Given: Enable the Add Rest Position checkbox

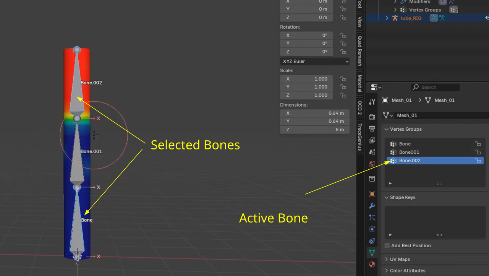Looking at the screenshot, I should click(x=387, y=245).
